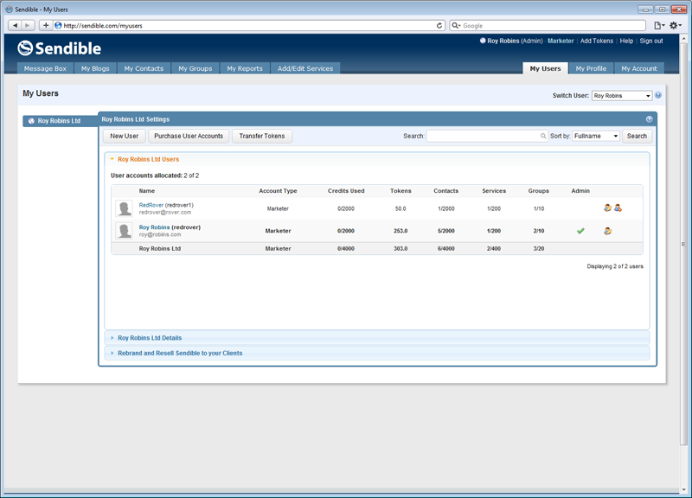Click Purchase User Accounts button

point(189,136)
